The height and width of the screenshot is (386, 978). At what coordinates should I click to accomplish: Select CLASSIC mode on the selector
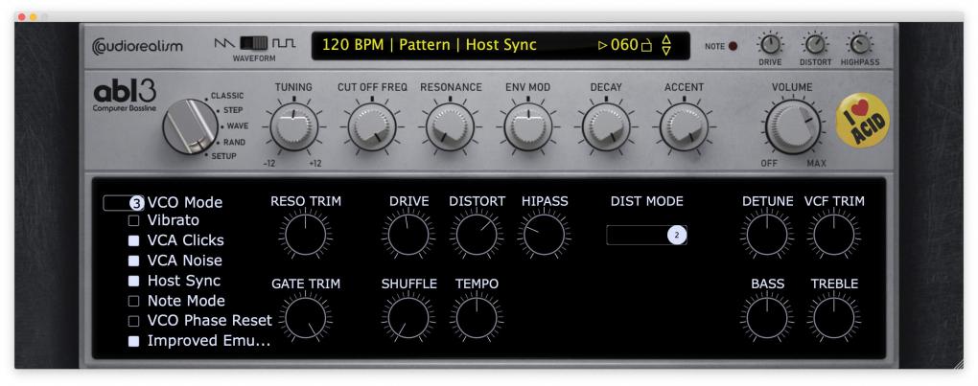point(227,96)
